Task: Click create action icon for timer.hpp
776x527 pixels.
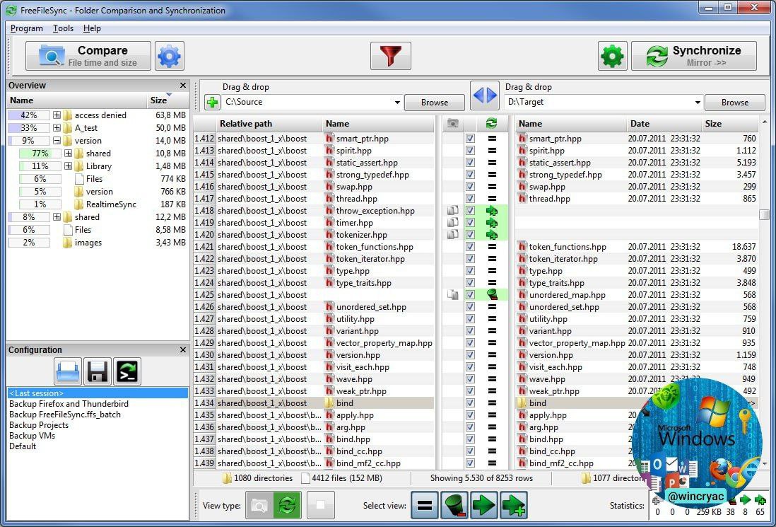Action: click(x=492, y=223)
